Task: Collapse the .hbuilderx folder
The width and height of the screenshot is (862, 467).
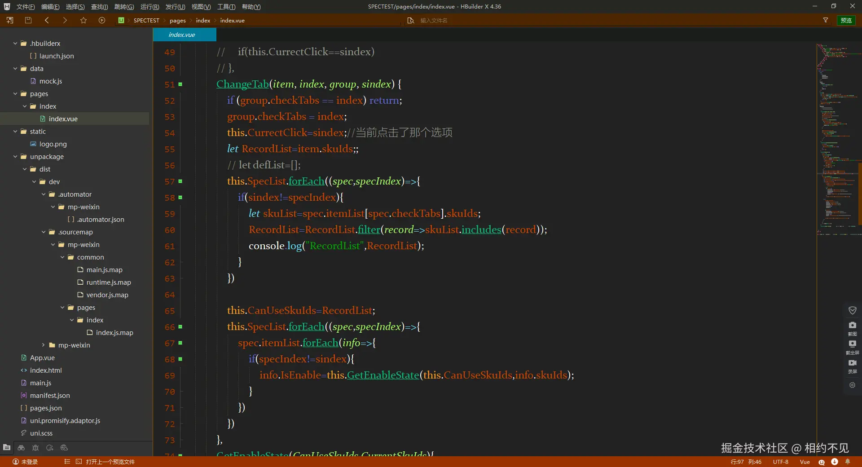Action: click(x=15, y=43)
